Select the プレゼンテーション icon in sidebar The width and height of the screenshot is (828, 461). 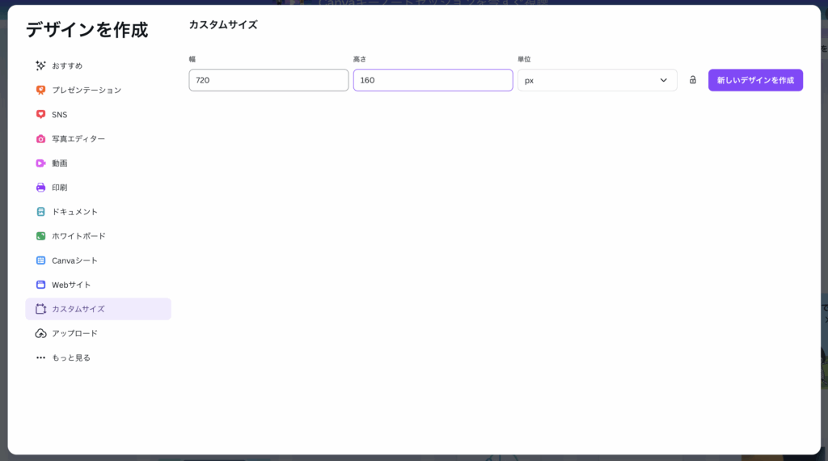point(40,90)
